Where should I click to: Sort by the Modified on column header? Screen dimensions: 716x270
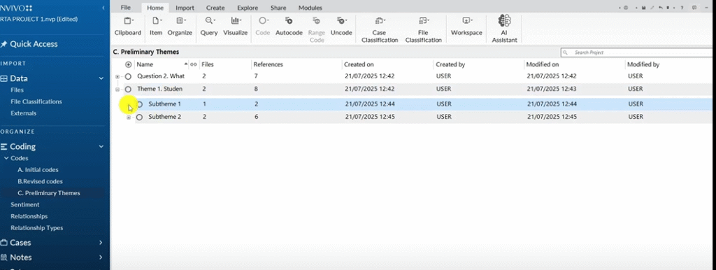click(543, 64)
